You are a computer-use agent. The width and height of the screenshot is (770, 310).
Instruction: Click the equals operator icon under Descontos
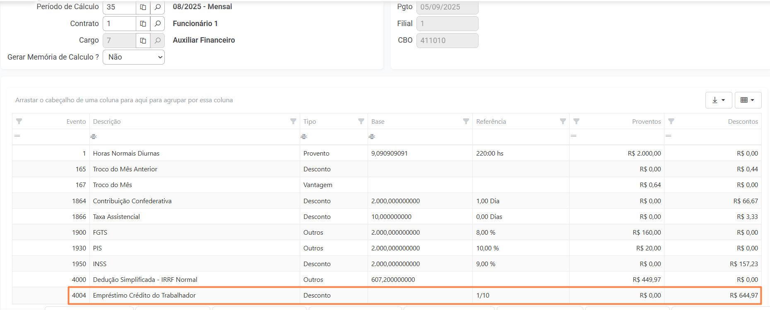tap(668, 136)
